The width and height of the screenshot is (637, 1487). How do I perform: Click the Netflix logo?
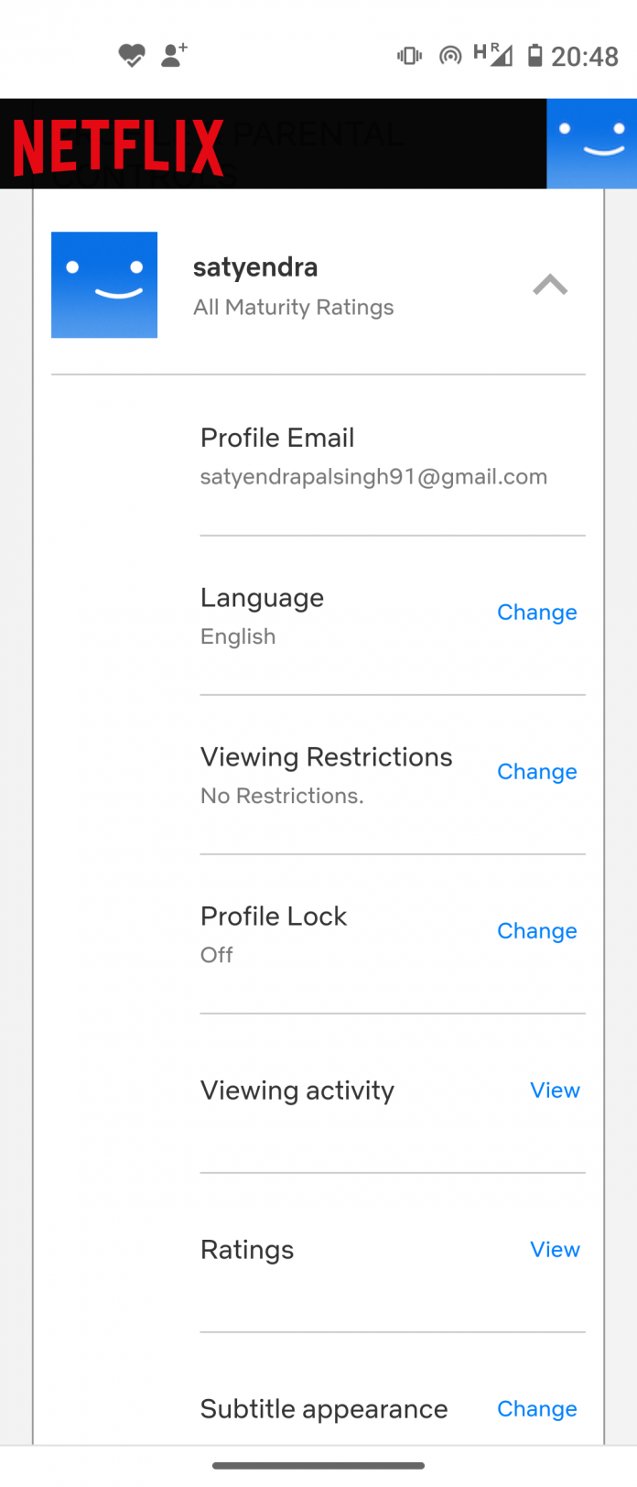tap(117, 144)
